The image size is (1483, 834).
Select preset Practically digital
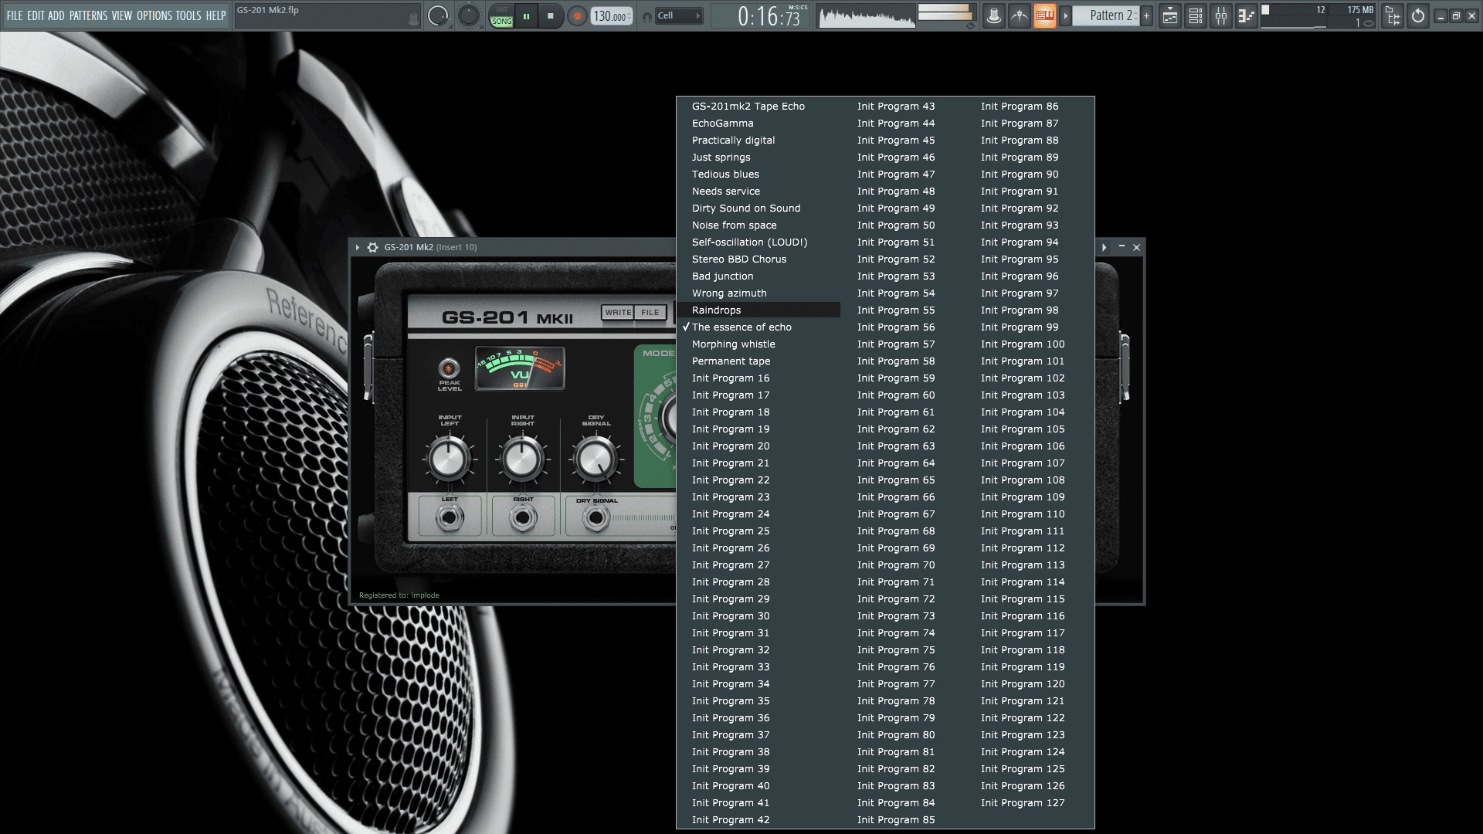758,140
